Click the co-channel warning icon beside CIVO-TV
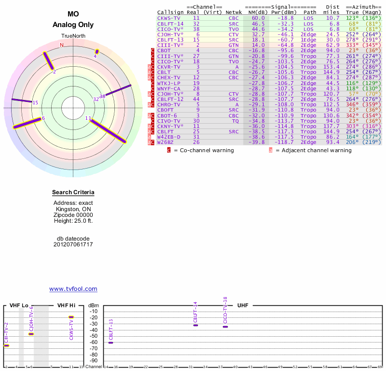 pos(153,121)
